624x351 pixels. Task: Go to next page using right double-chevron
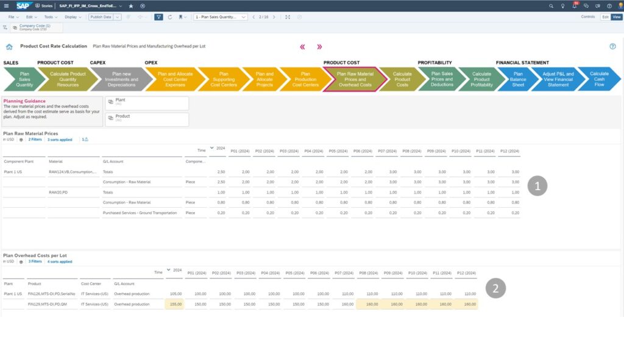tap(319, 46)
